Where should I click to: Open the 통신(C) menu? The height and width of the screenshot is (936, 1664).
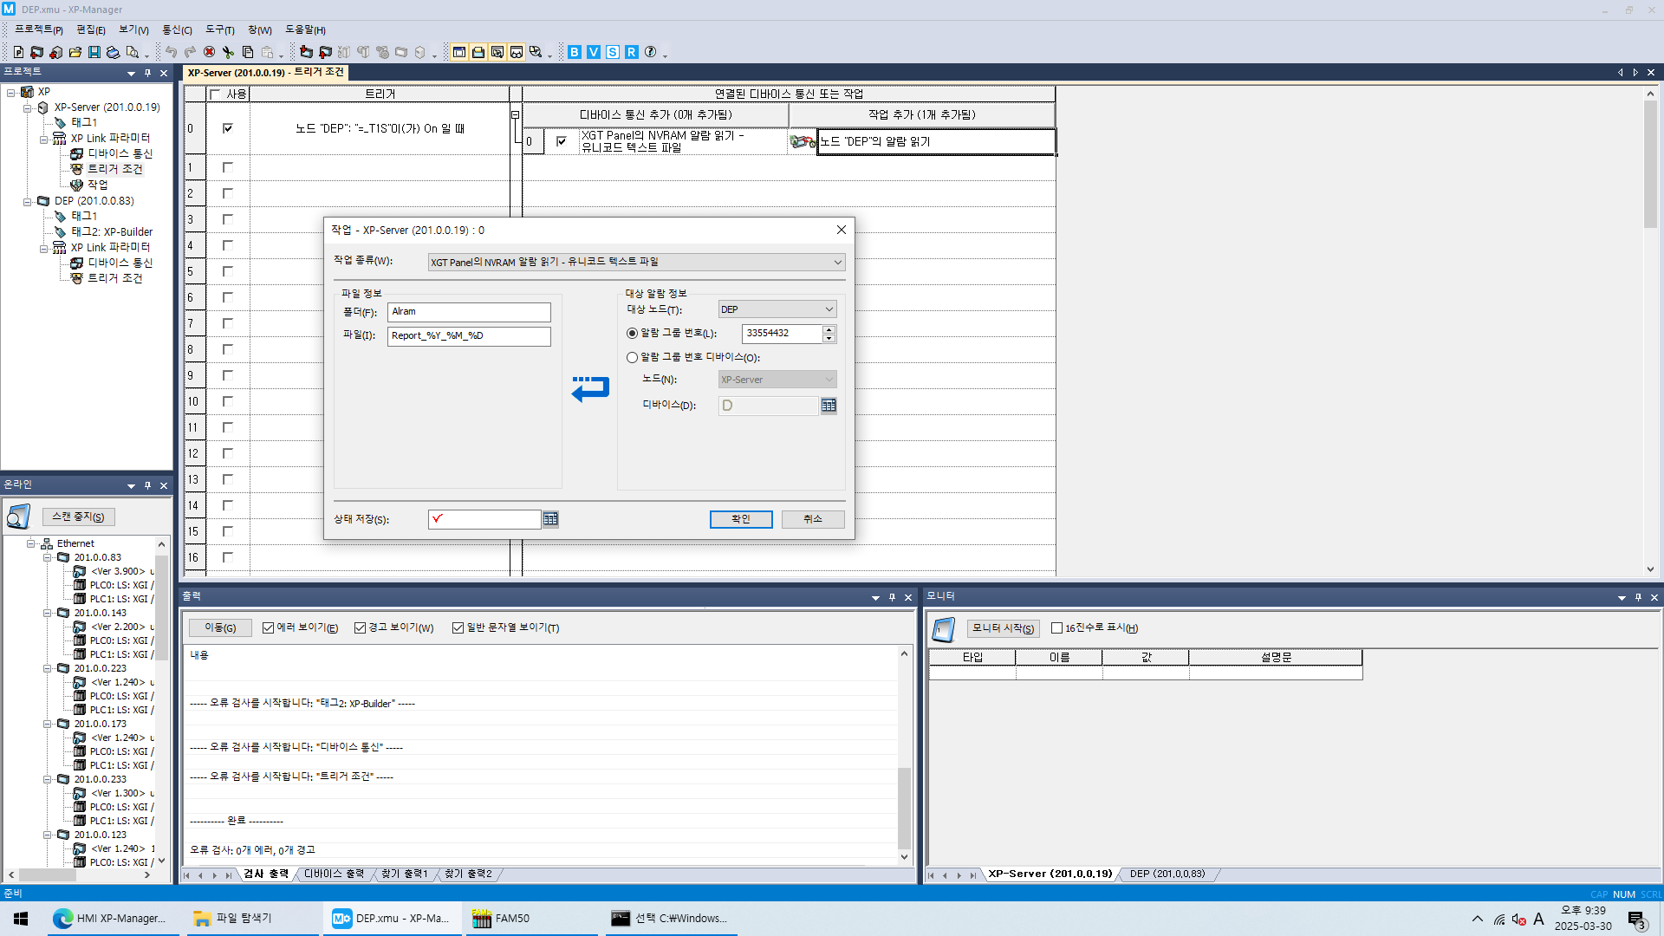[x=176, y=29]
